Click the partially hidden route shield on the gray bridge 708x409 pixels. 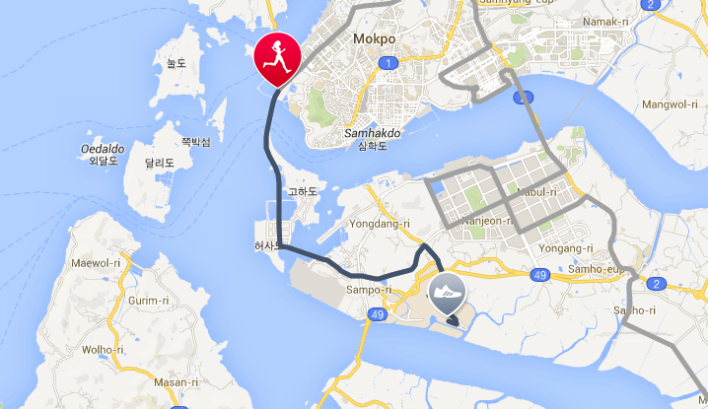pyautogui.click(x=524, y=97)
